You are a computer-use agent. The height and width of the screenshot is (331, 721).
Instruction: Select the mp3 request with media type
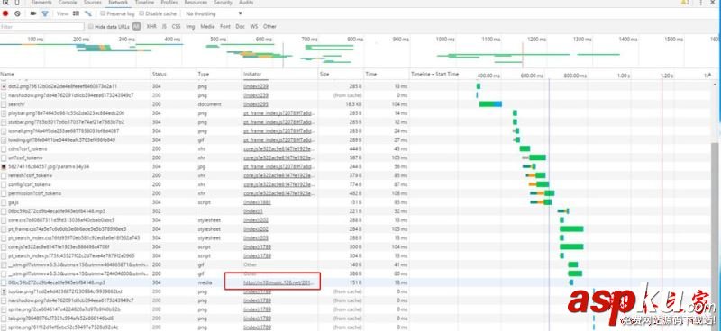tap(356, 282)
